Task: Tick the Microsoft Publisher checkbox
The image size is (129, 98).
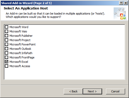Action: (x=6, y=36)
